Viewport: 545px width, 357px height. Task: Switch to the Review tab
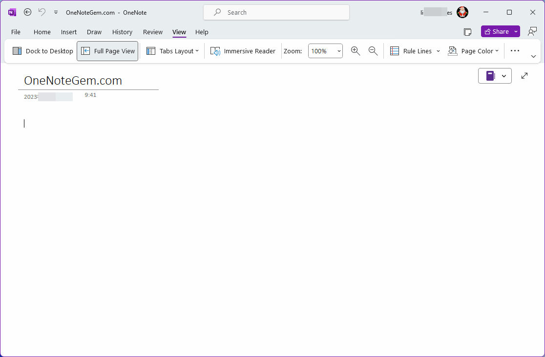pos(152,32)
